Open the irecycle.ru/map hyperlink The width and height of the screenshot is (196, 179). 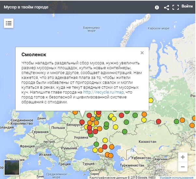pyautogui.click(x=104, y=92)
